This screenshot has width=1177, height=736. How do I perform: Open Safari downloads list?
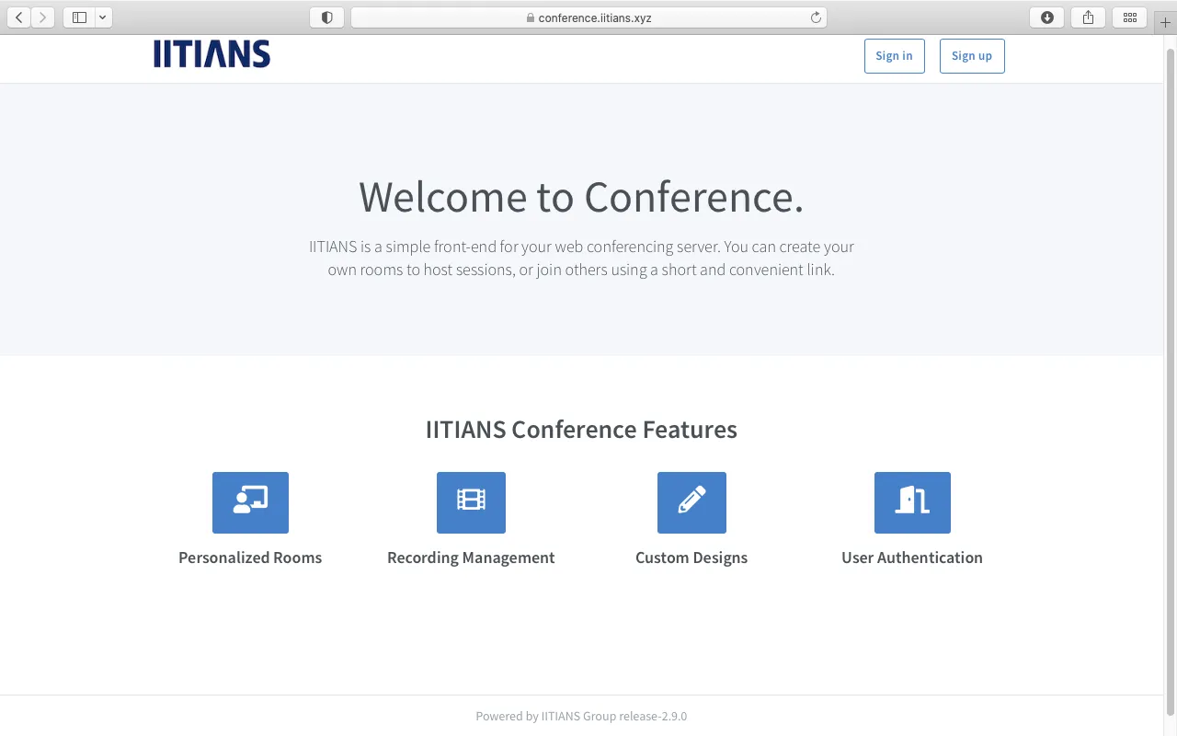1046,17
